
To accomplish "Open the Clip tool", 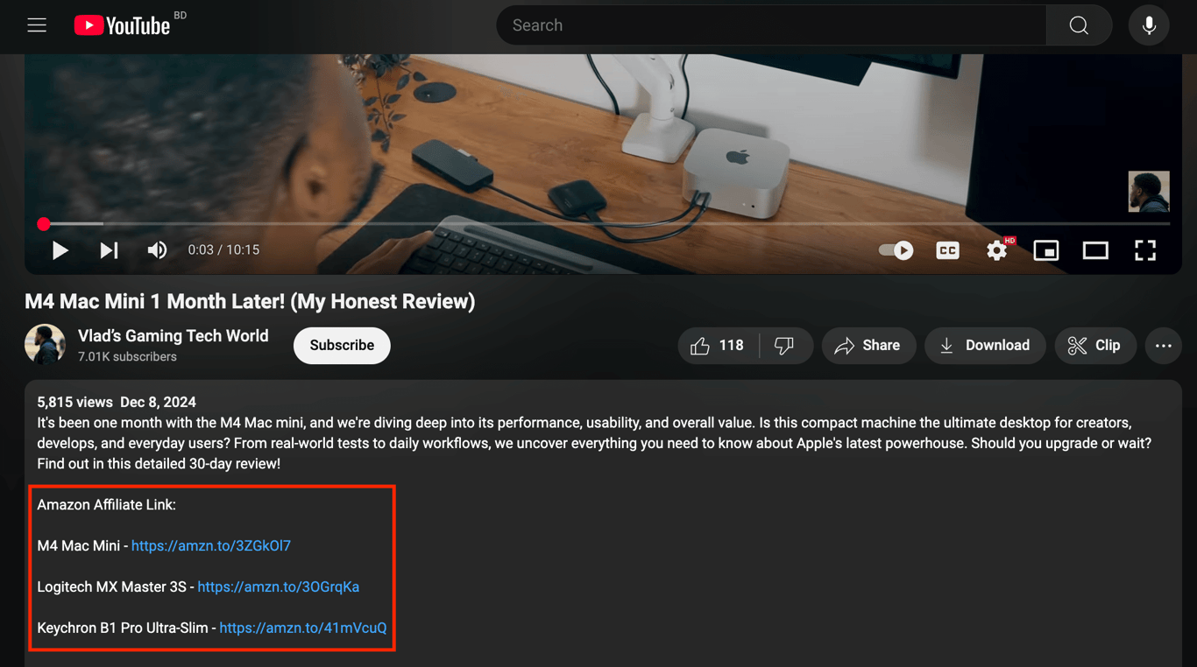I will coord(1095,345).
